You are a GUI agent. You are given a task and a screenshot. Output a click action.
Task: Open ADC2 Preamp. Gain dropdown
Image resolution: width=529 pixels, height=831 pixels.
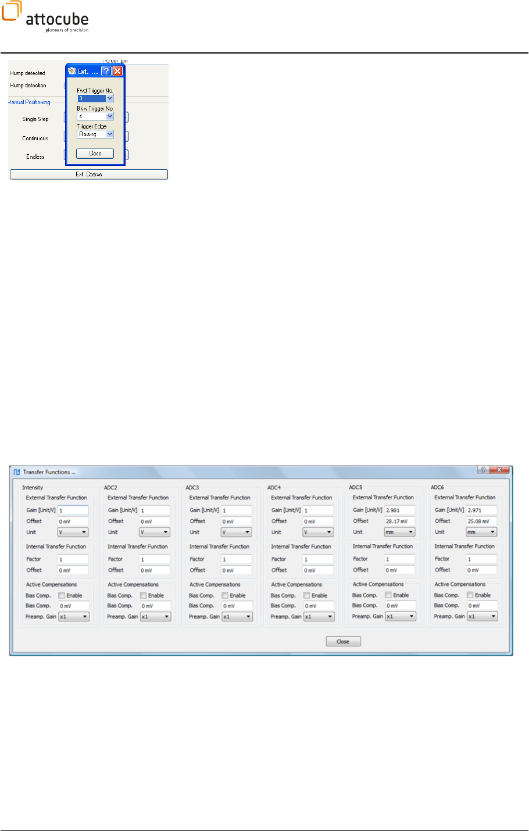156,616
